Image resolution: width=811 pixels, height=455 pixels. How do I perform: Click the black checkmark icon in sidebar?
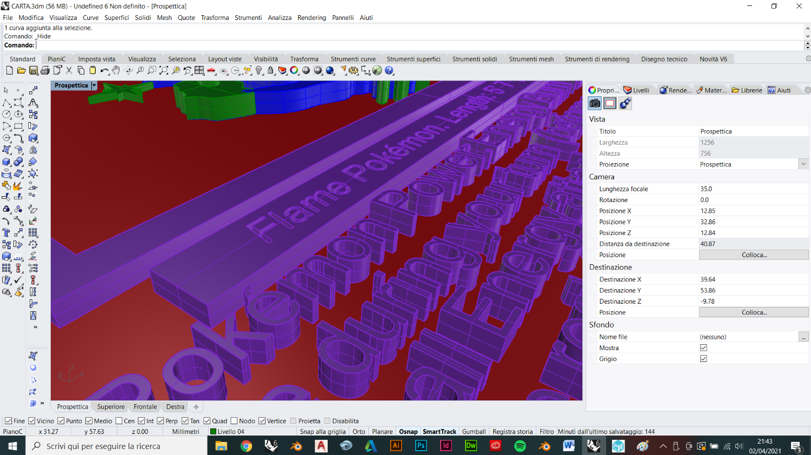click(x=18, y=280)
